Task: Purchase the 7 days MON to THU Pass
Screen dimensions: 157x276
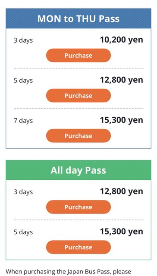Action: (x=78, y=136)
